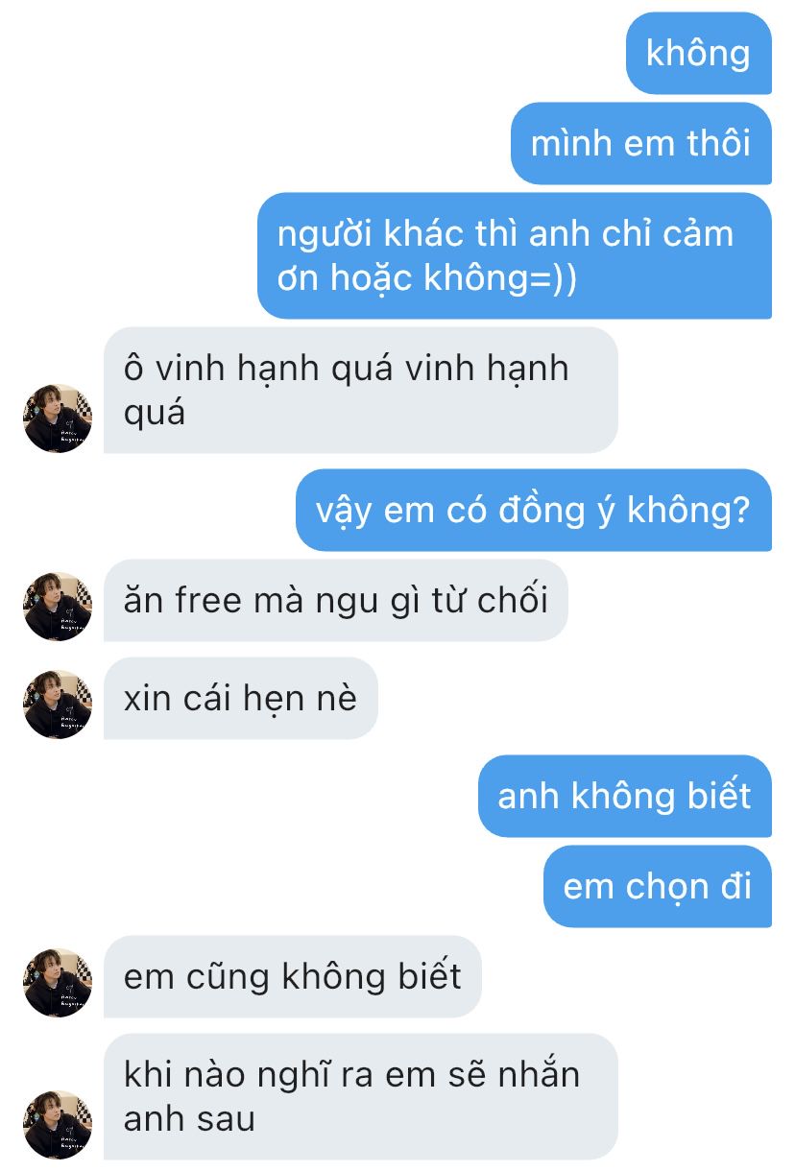Open the avatar next to 'em cũng không biết'
The image size is (795, 1172).
pyautogui.click(x=58, y=983)
